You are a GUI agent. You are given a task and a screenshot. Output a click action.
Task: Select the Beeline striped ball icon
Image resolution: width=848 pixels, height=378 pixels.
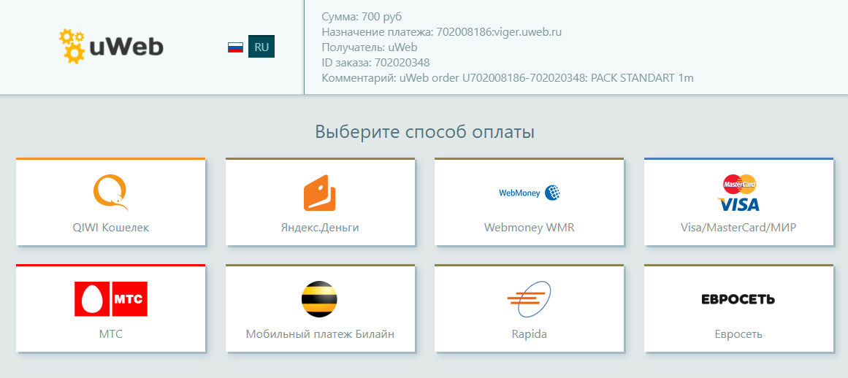(x=320, y=299)
